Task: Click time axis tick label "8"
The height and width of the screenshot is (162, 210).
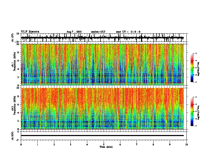Action: point(153,145)
